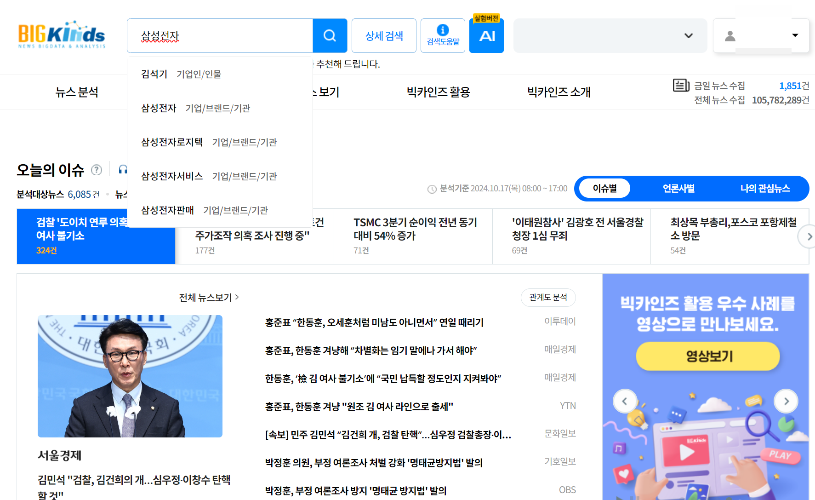Viewport: 815px width, 500px height.
Task: Open the 빅카인즈 활용 menu
Action: tap(438, 92)
